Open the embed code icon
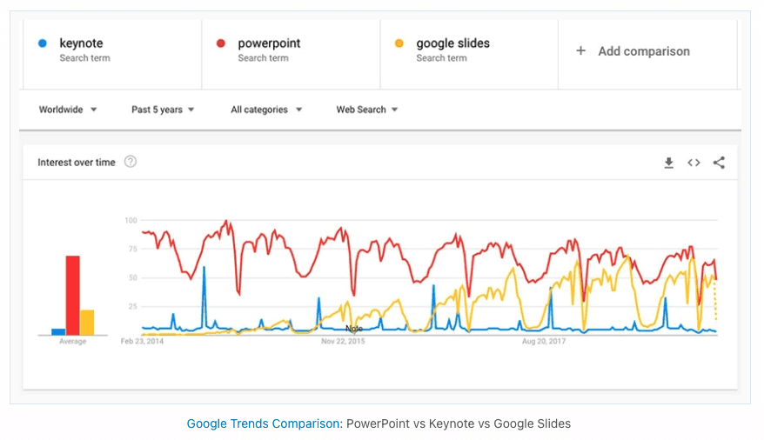764x440 pixels. click(x=694, y=163)
